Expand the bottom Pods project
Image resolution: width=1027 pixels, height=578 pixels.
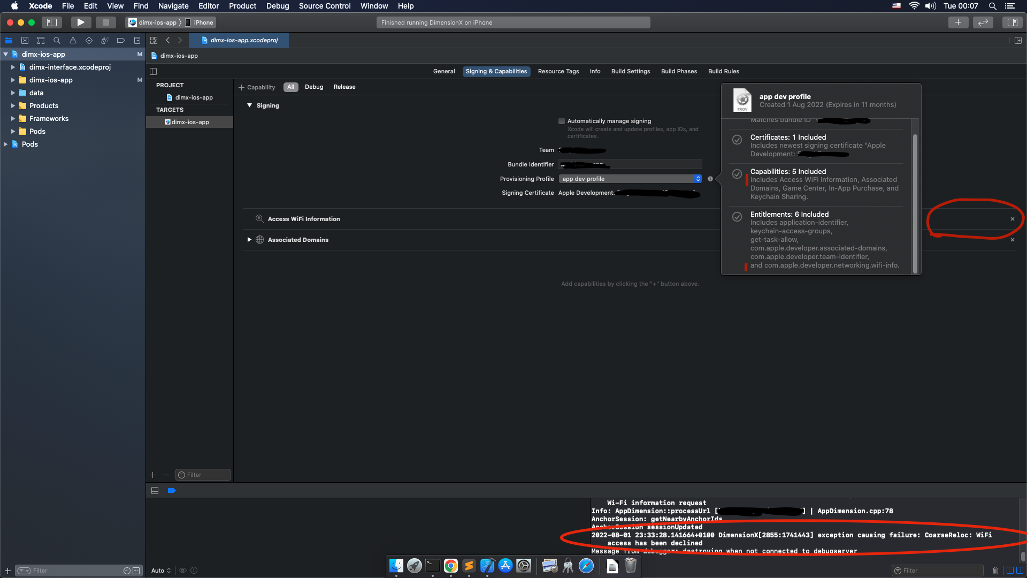coord(6,144)
